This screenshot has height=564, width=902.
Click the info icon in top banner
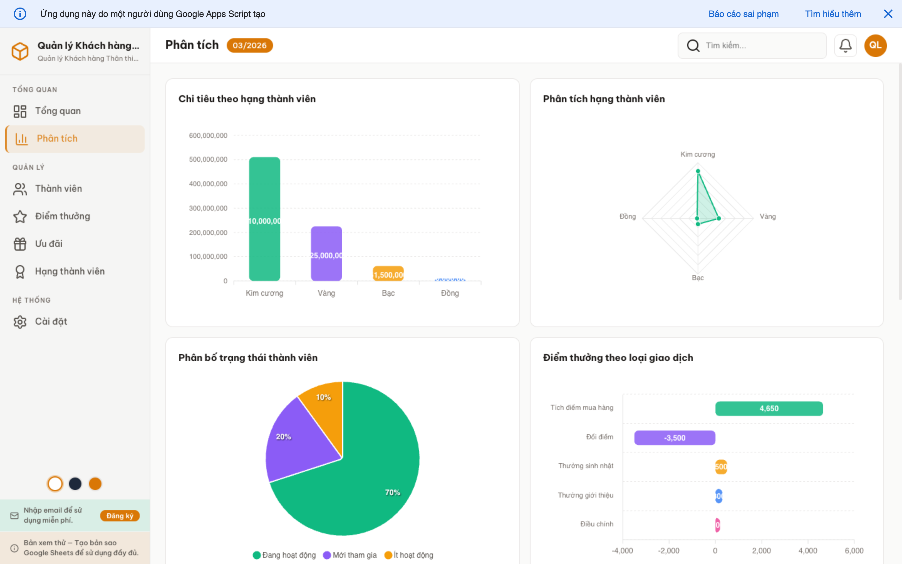pyautogui.click(x=20, y=14)
